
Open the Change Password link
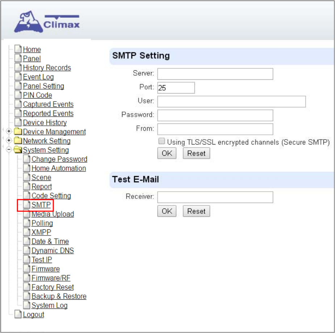click(x=59, y=159)
